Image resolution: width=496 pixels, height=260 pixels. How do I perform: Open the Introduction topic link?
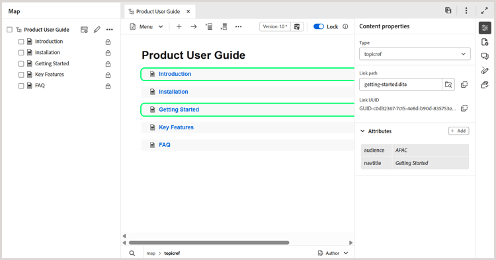point(175,74)
